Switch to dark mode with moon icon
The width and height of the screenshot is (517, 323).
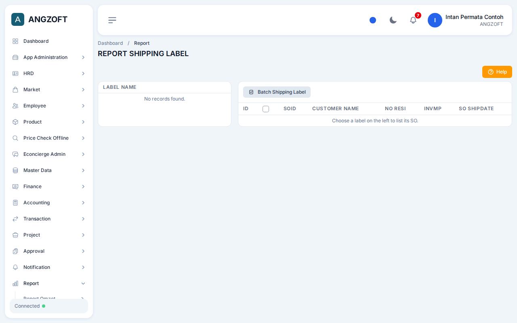pyautogui.click(x=393, y=20)
